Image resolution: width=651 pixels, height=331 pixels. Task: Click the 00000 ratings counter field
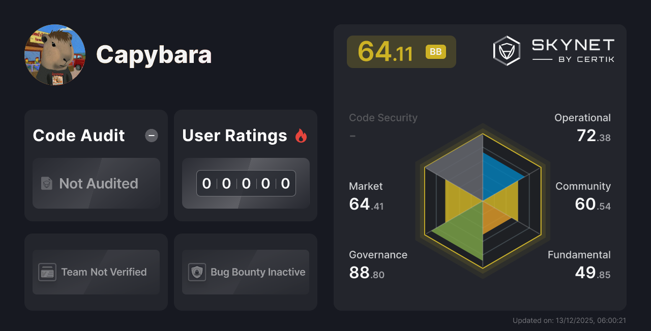coord(246,183)
